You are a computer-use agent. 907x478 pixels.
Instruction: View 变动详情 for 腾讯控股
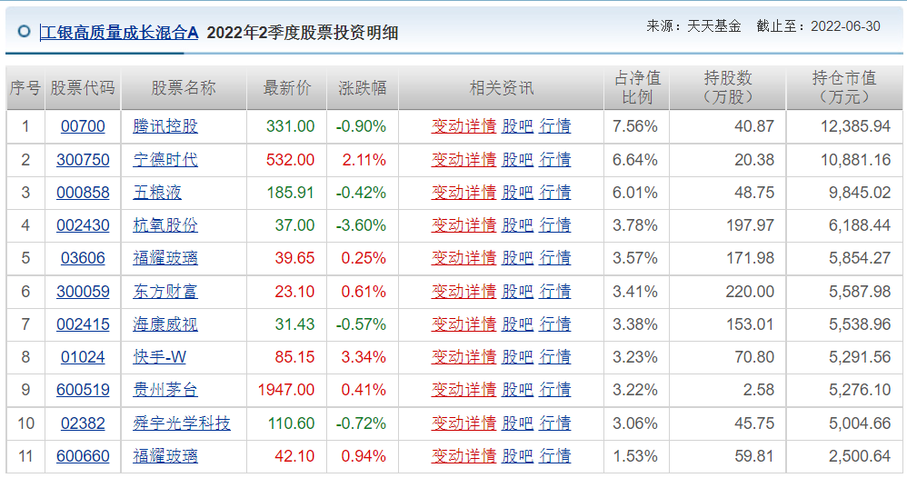coord(463,126)
